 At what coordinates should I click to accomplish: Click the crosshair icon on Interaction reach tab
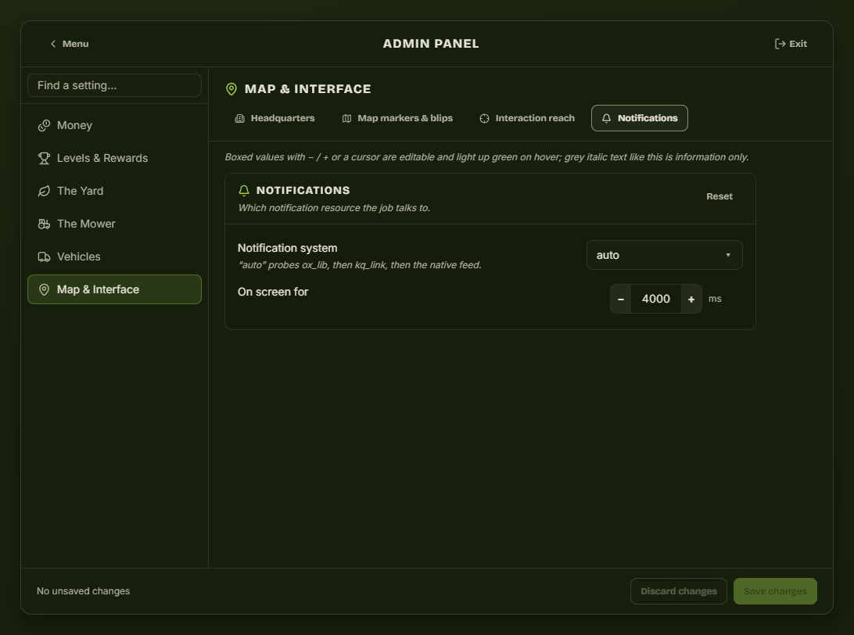[484, 118]
